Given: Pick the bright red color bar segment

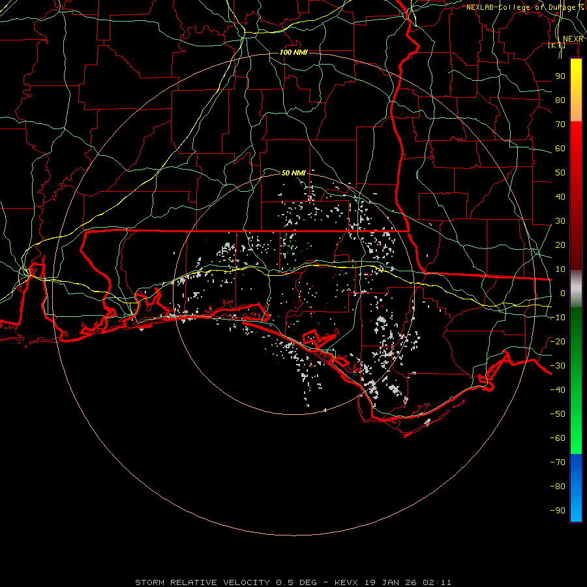Looking at the screenshot, I should coord(576,135).
